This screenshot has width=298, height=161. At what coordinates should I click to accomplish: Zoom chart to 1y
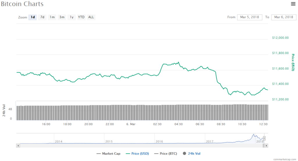72,17
